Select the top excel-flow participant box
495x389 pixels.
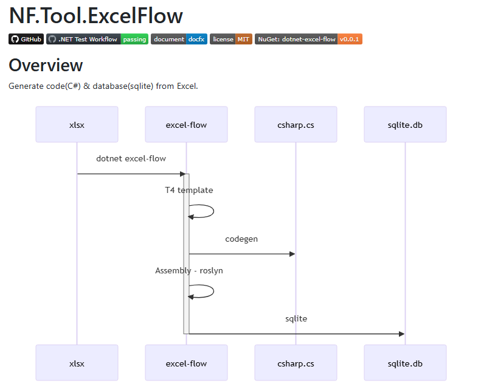(x=186, y=125)
